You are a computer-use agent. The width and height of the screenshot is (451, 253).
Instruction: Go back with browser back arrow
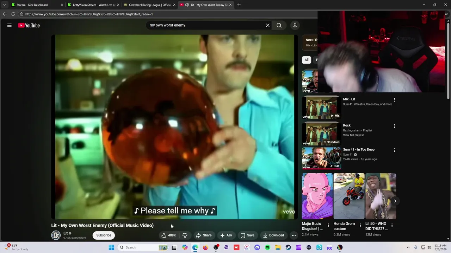[5, 14]
